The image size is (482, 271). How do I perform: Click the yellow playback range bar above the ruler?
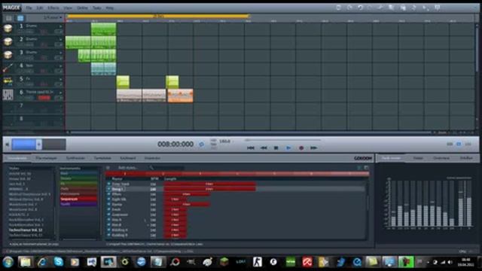[158, 16]
